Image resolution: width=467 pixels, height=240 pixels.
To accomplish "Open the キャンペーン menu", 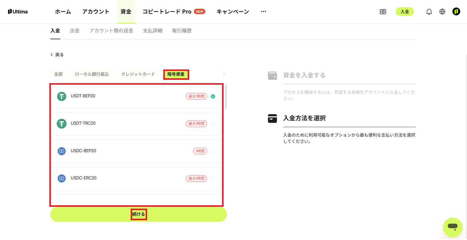I will [x=233, y=12].
